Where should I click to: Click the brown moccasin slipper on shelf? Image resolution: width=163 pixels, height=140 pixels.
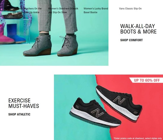(x=12, y=16)
